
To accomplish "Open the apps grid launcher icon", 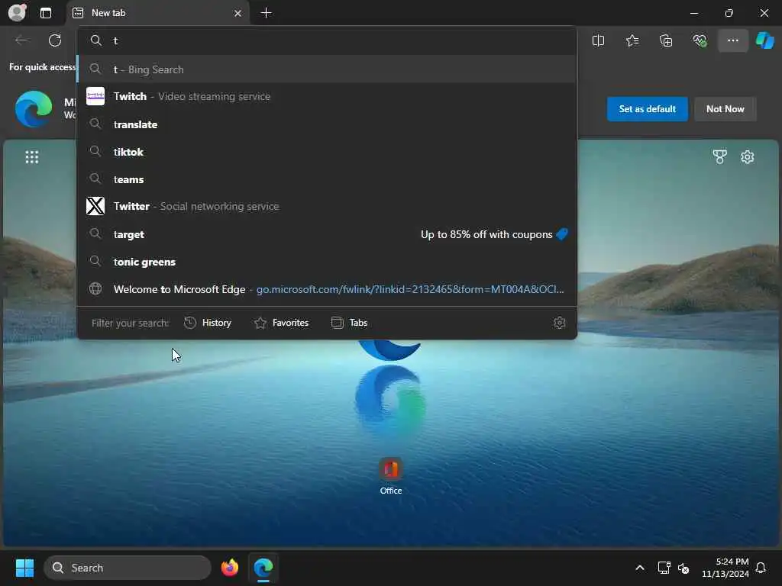I will coord(32,157).
